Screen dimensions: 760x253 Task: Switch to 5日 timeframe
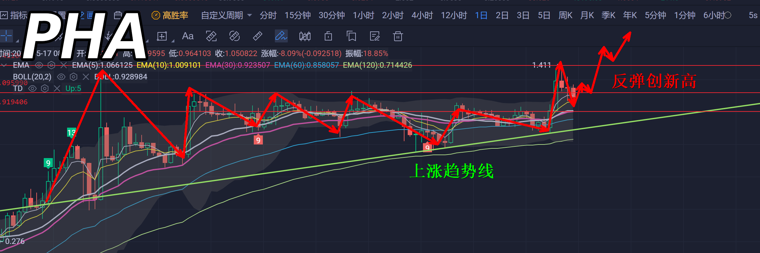tap(544, 15)
